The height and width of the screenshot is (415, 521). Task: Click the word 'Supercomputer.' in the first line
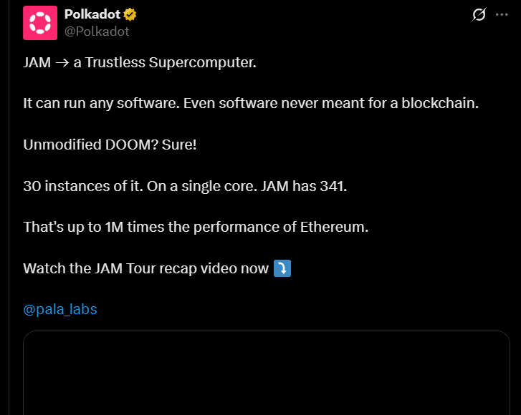point(202,63)
